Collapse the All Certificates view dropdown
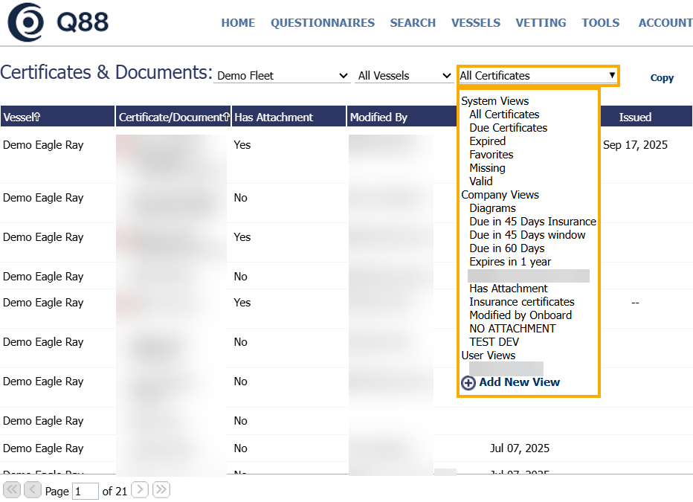 pyautogui.click(x=612, y=76)
